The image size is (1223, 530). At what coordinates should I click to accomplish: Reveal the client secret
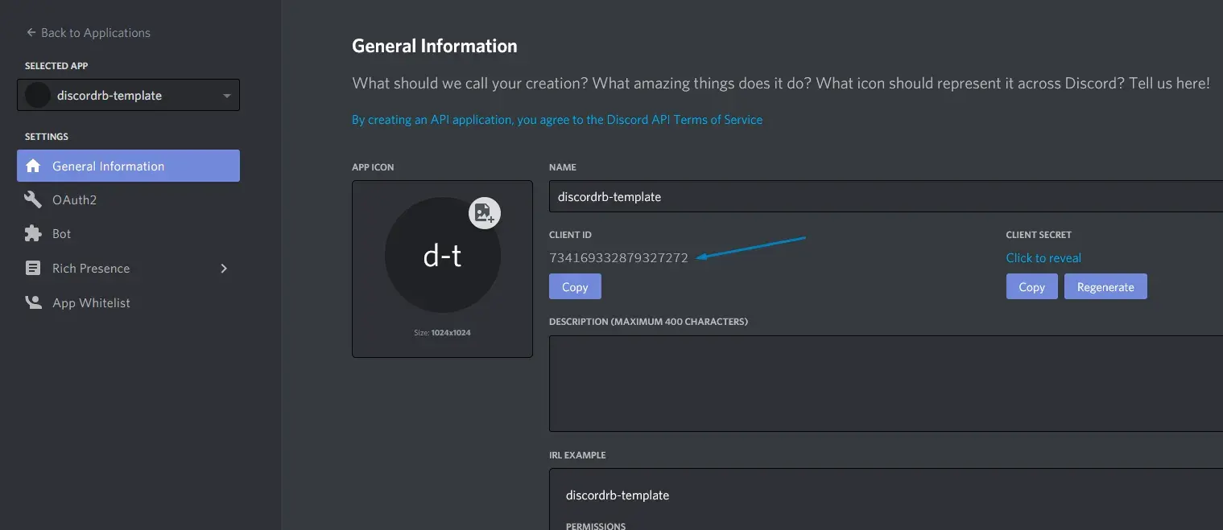[x=1043, y=257]
